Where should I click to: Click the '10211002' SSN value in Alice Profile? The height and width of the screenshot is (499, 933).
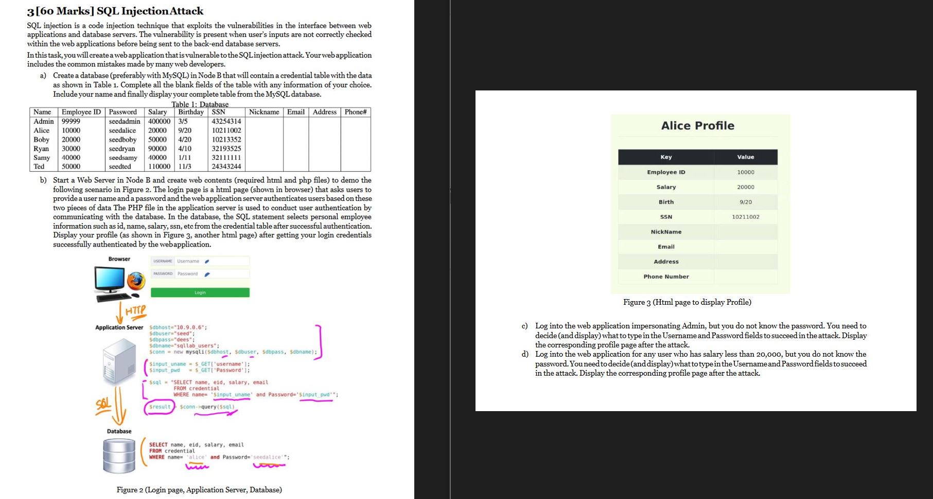[746, 217]
